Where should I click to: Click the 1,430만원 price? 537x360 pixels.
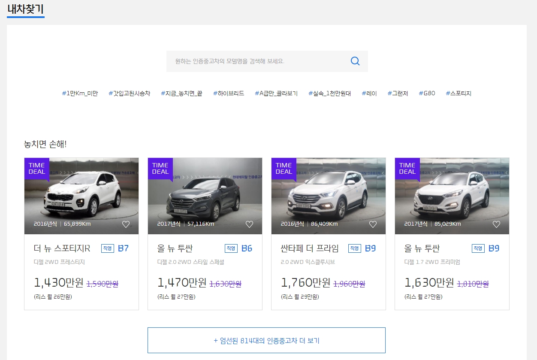point(59,282)
